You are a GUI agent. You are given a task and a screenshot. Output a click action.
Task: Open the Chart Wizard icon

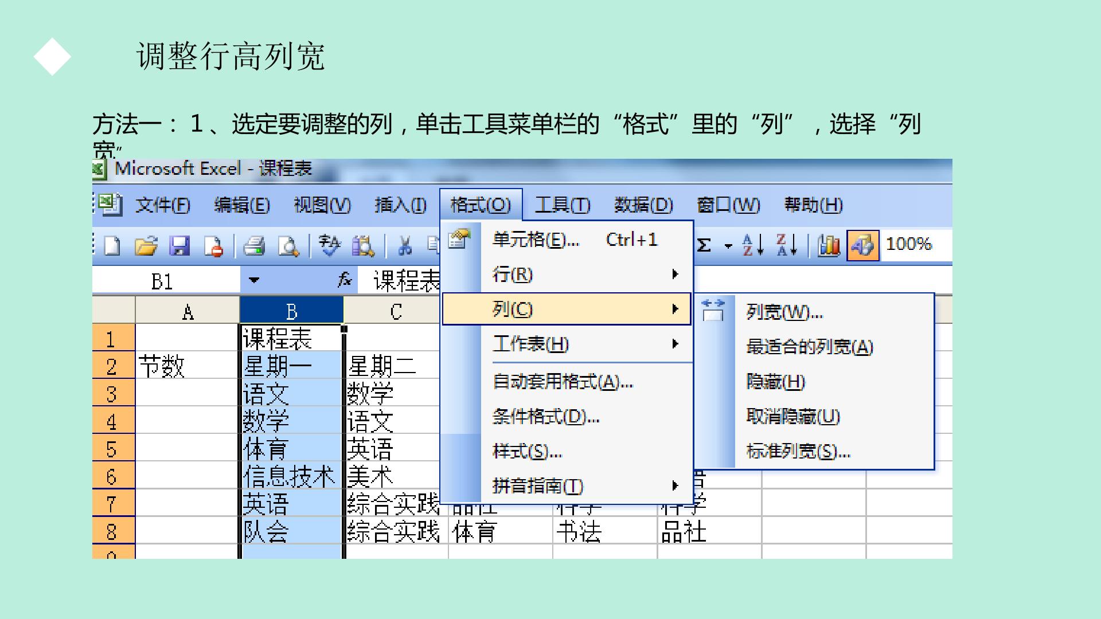pyautogui.click(x=829, y=245)
